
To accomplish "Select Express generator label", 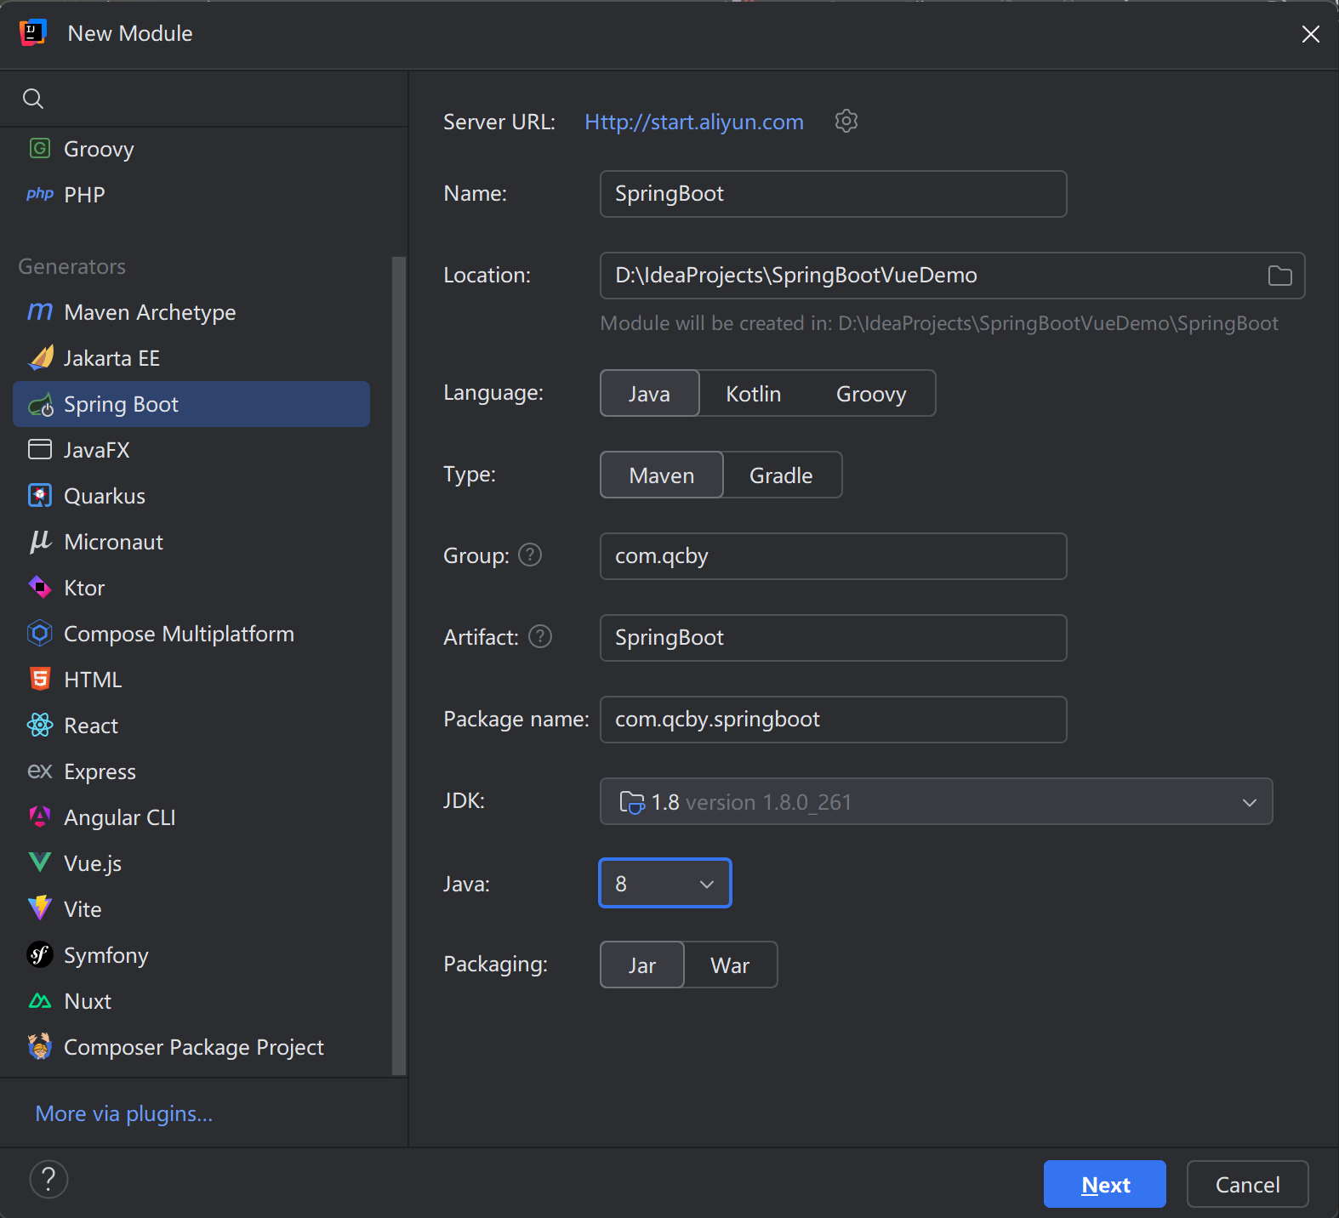I will coord(100,771).
